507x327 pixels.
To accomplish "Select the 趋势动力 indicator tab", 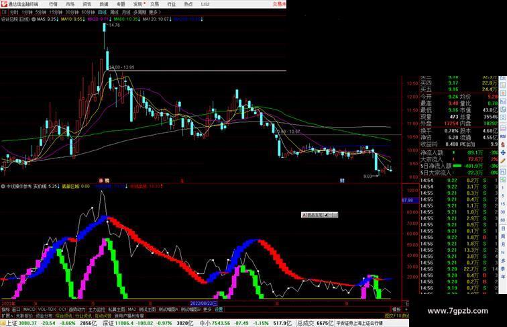I will point(77,309).
